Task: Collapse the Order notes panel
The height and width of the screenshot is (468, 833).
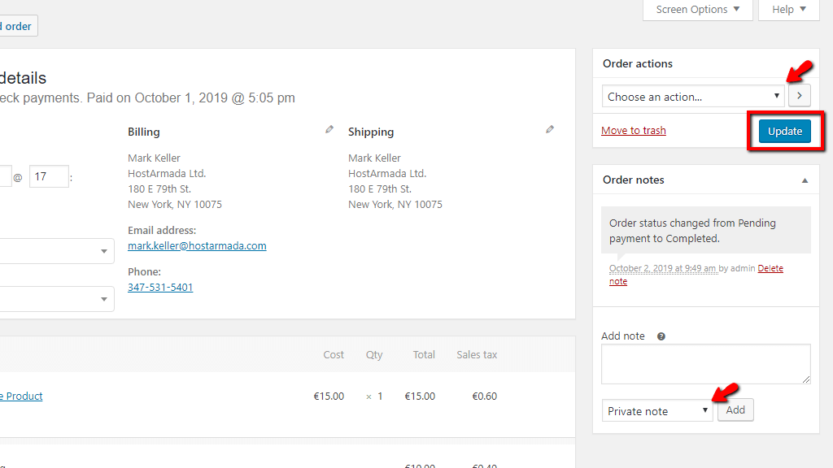Action: pos(805,180)
